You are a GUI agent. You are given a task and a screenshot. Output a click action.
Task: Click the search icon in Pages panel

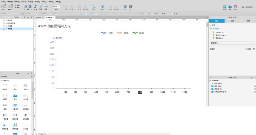31,17
